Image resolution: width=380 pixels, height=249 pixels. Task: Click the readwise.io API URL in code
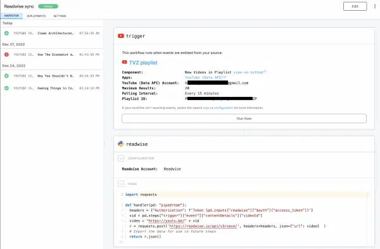(x=203, y=226)
